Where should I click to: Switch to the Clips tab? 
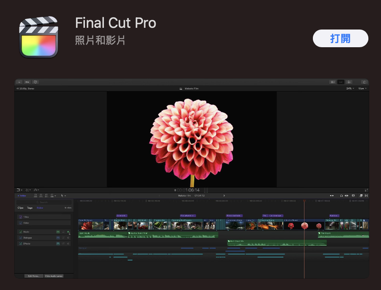21,208
